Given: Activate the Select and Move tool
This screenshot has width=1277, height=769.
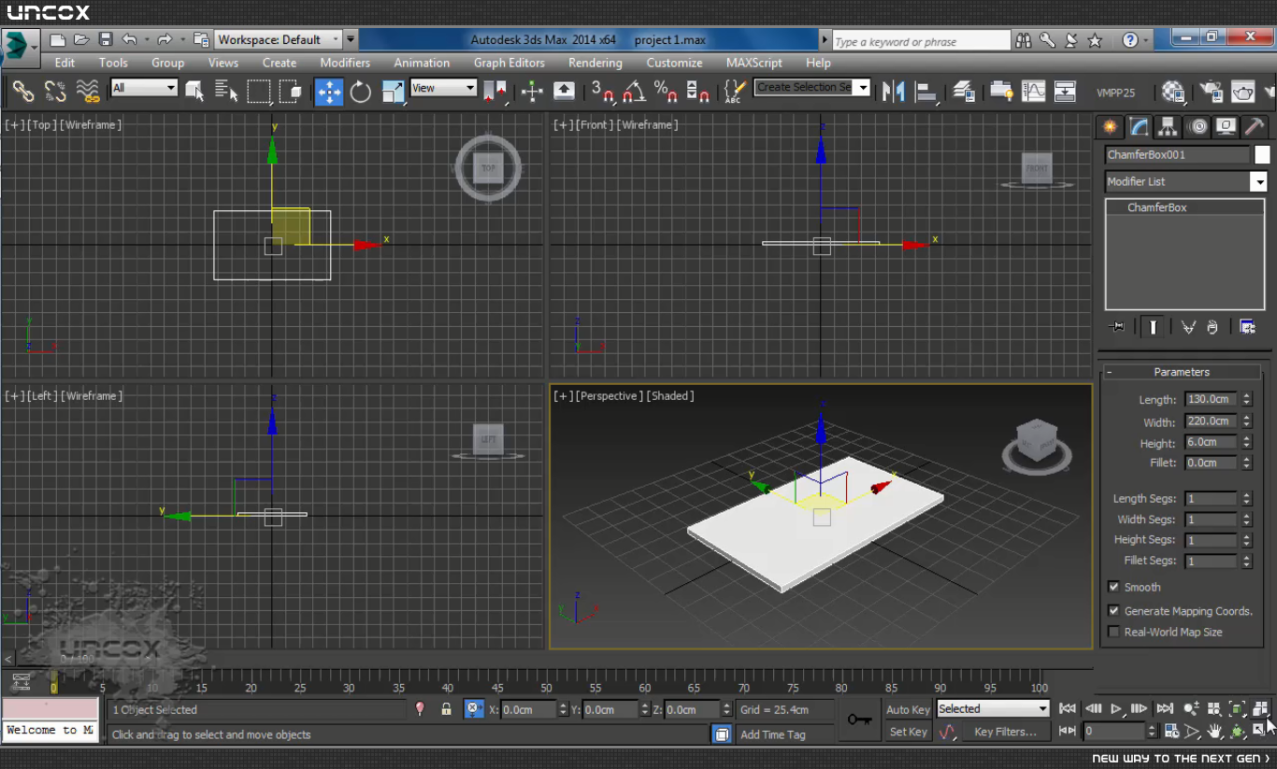Looking at the screenshot, I should click(329, 91).
